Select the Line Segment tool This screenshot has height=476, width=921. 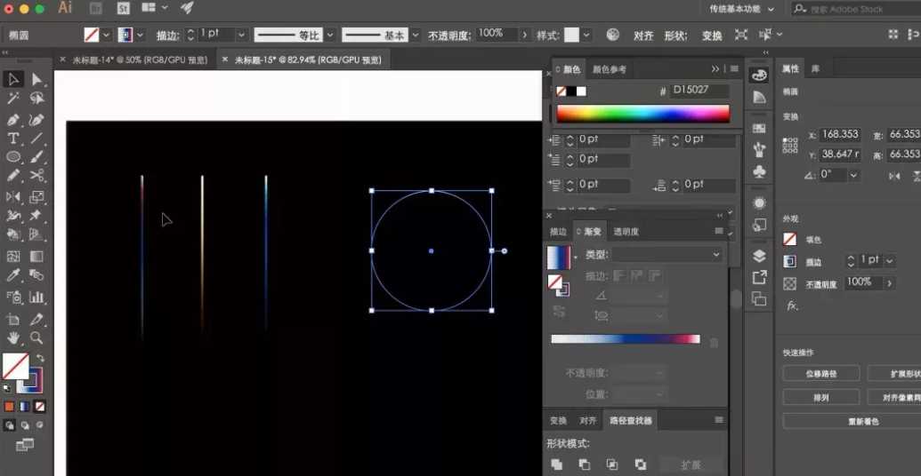point(36,139)
